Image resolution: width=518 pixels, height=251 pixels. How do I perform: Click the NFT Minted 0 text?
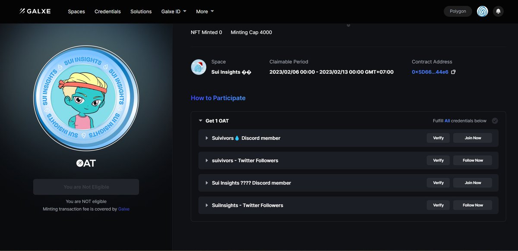tap(206, 32)
